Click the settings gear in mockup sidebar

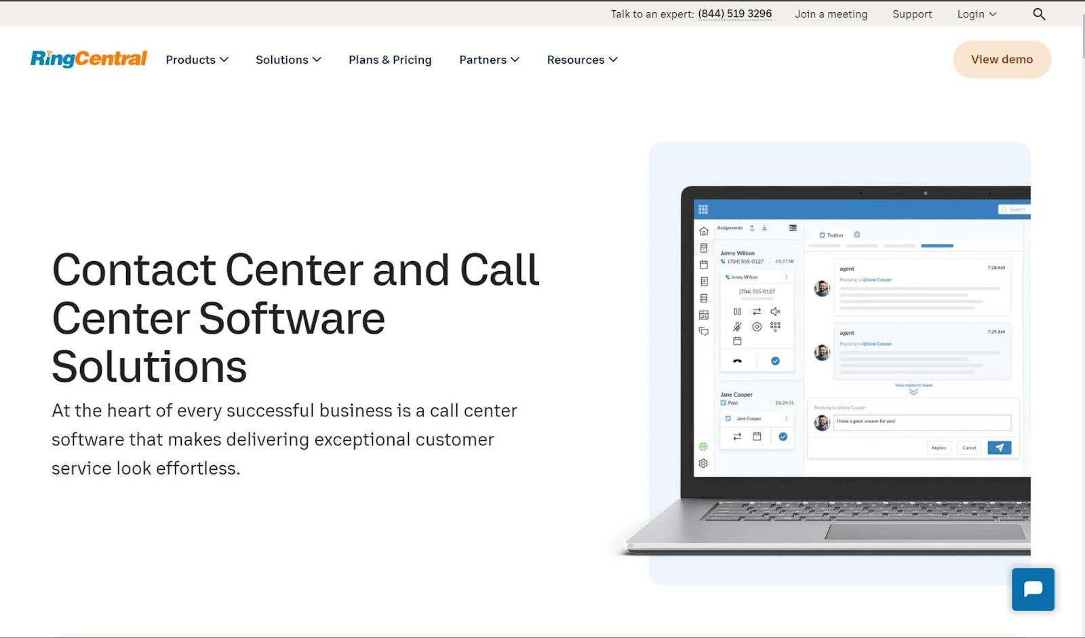click(x=703, y=463)
